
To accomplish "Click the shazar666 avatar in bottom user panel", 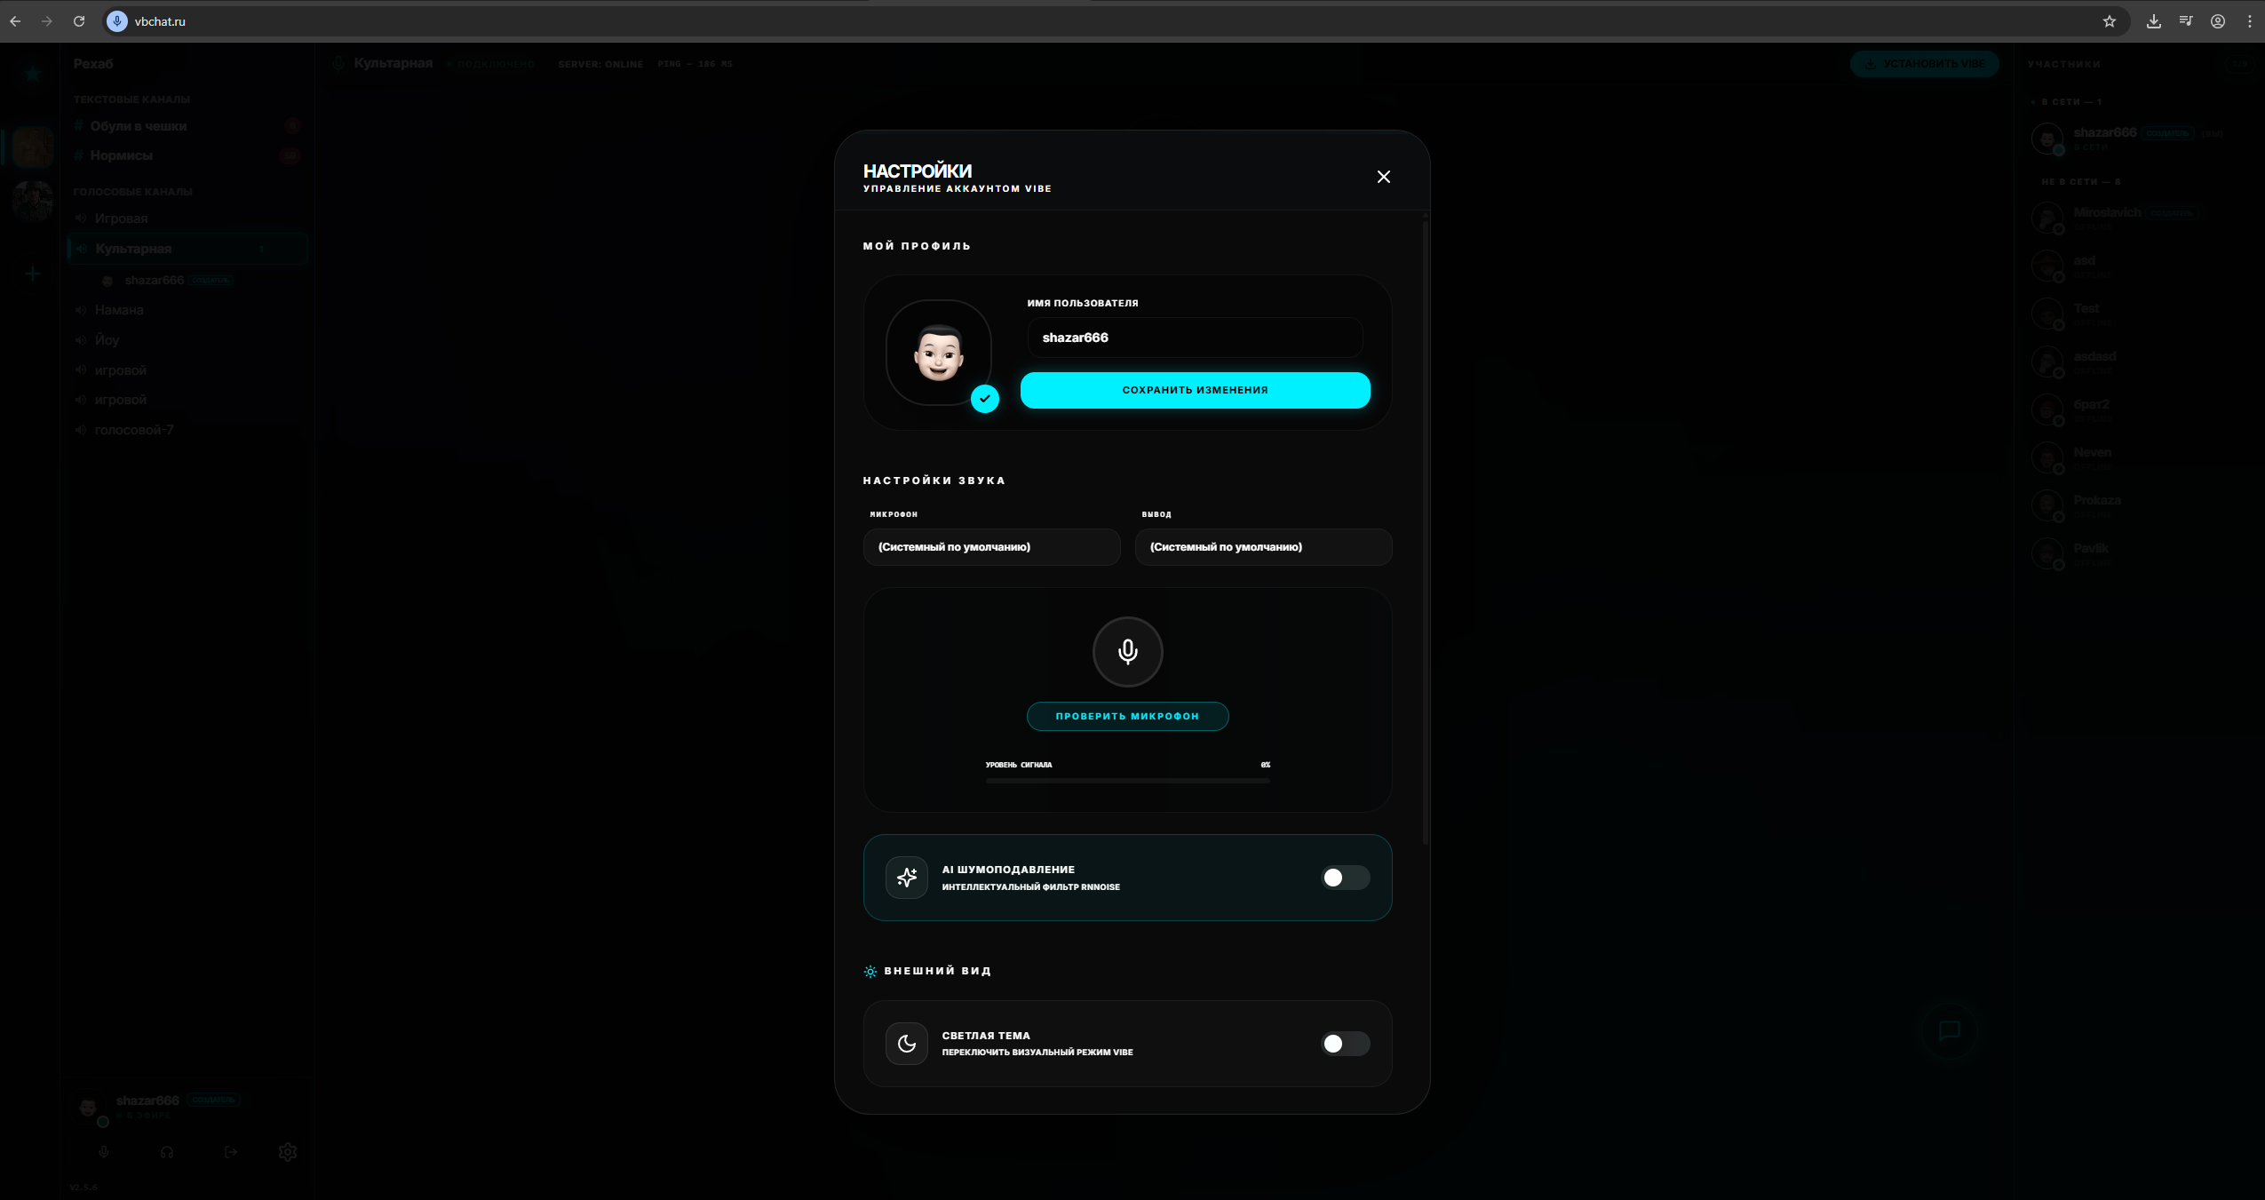I will [x=88, y=1108].
